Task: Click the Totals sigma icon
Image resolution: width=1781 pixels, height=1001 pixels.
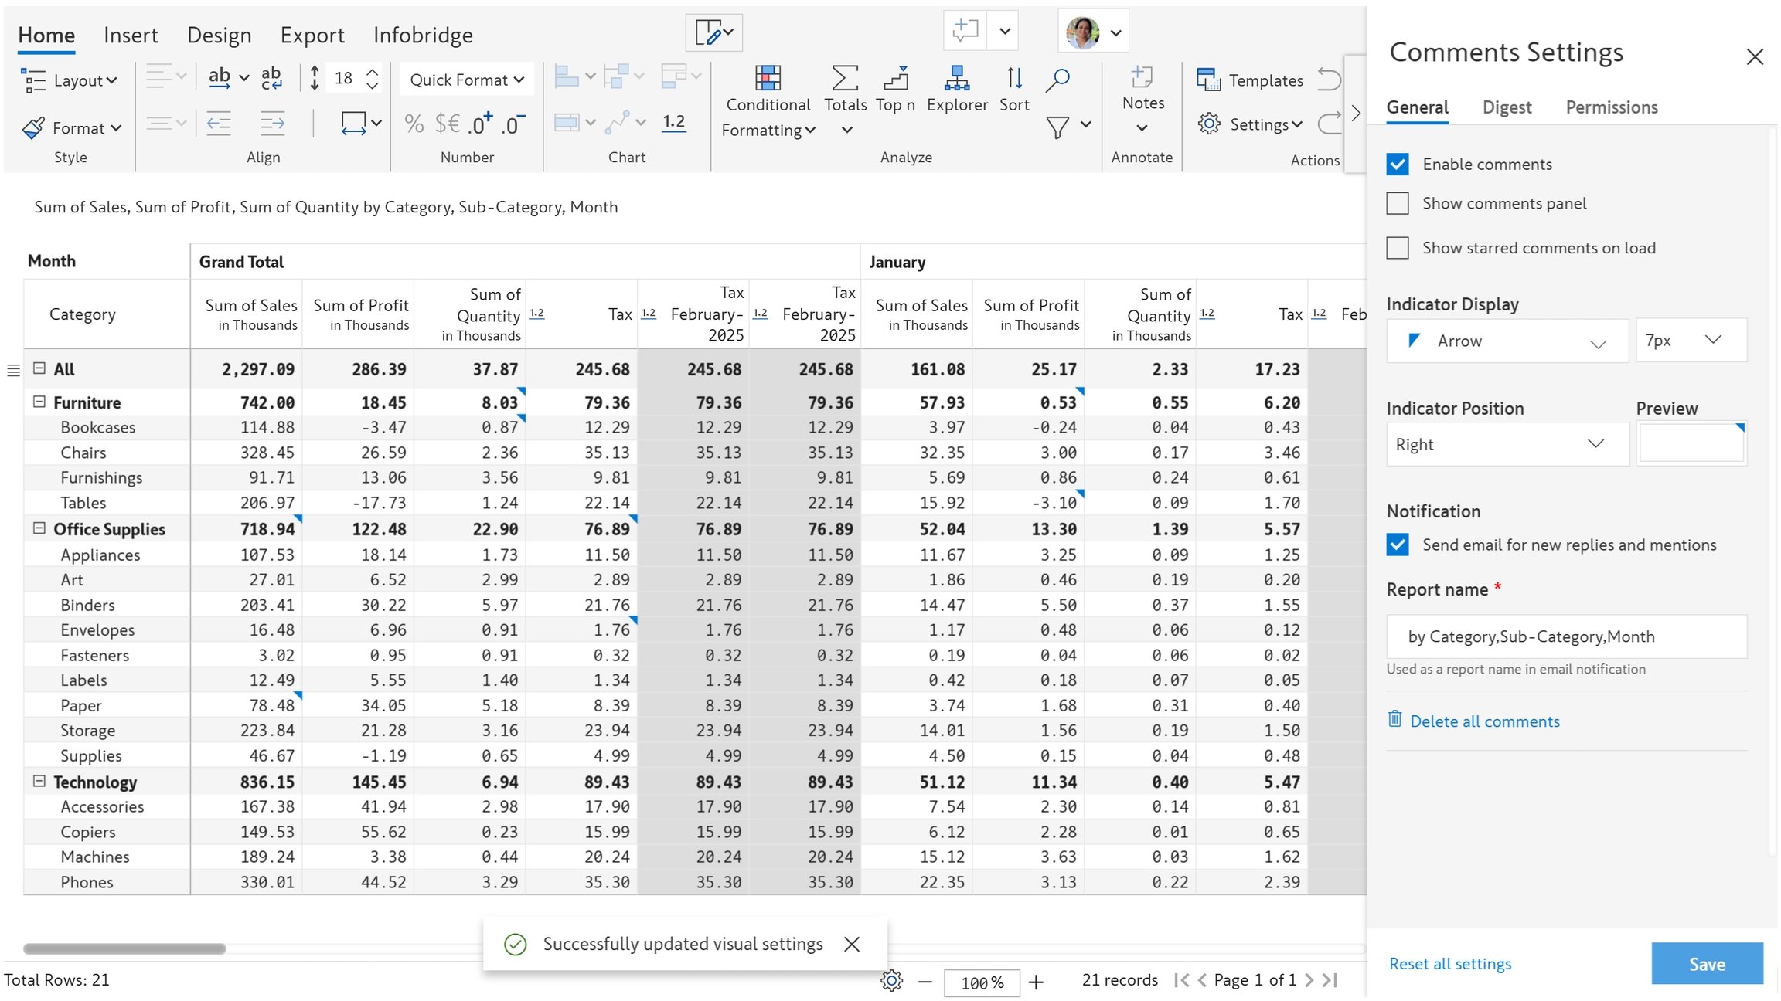Action: [x=844, y=79]
